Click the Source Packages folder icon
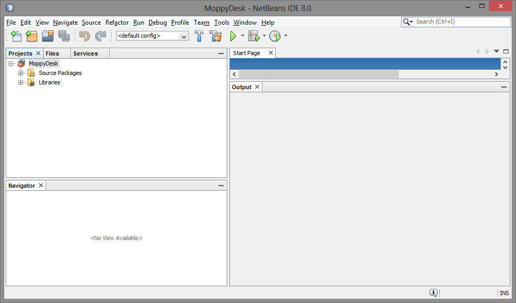This screenshot has height=303, width=516. point(31,73)
